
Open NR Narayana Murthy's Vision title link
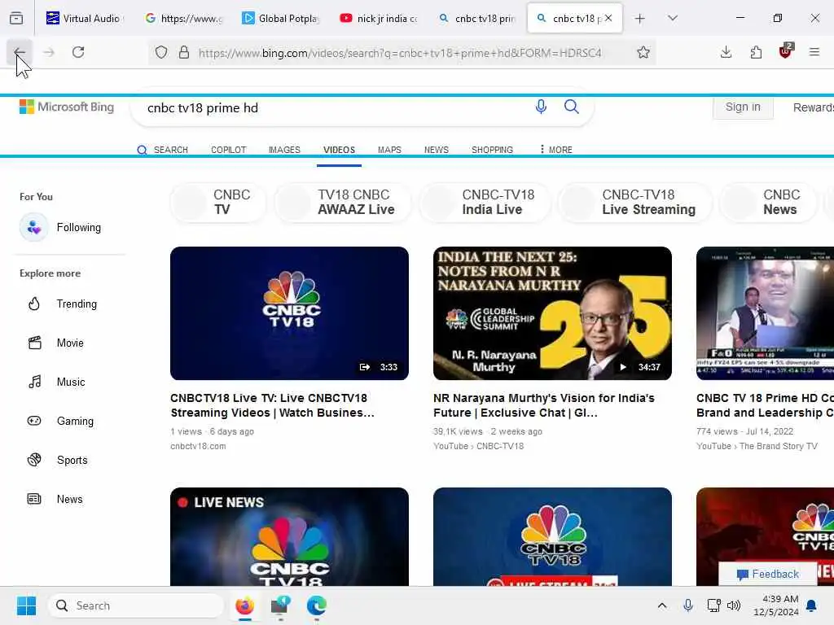pyautogui.click(x=544, y=405)
